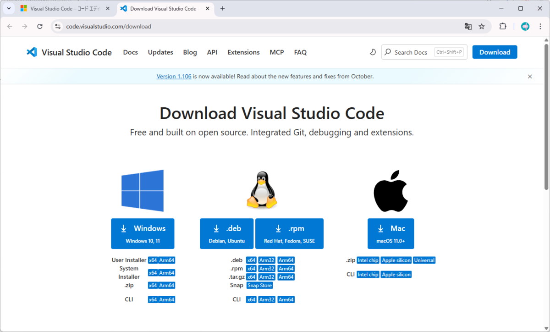Click Intel chip for Mac .zip
Screen dimensions: 550x332
point(368,260)
